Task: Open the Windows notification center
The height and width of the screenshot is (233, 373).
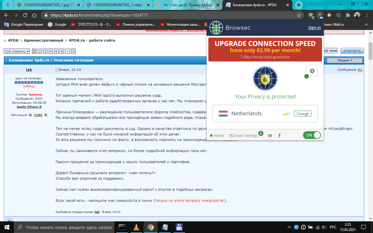Action: 363,227
